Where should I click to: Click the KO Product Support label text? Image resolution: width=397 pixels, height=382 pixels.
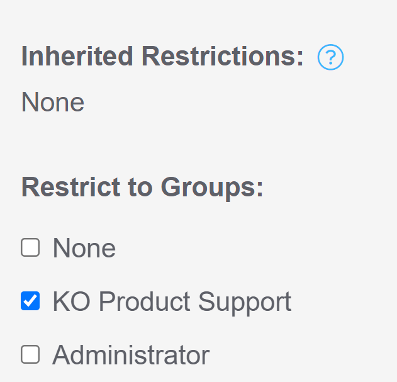(x=171, y=302)
